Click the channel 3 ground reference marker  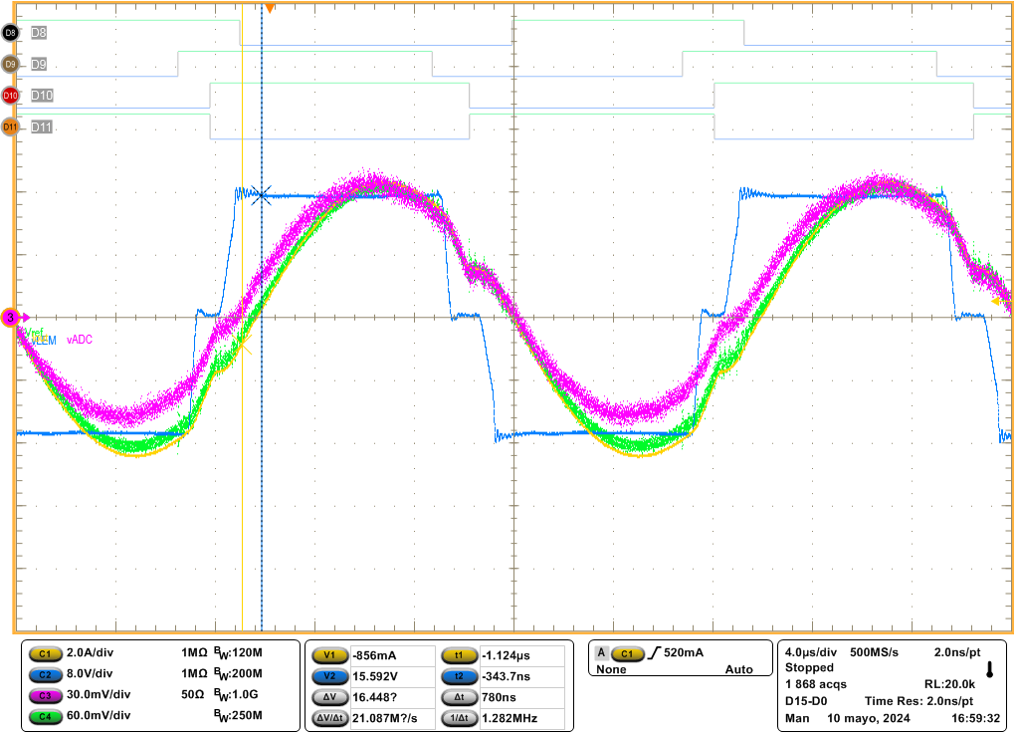11,318
